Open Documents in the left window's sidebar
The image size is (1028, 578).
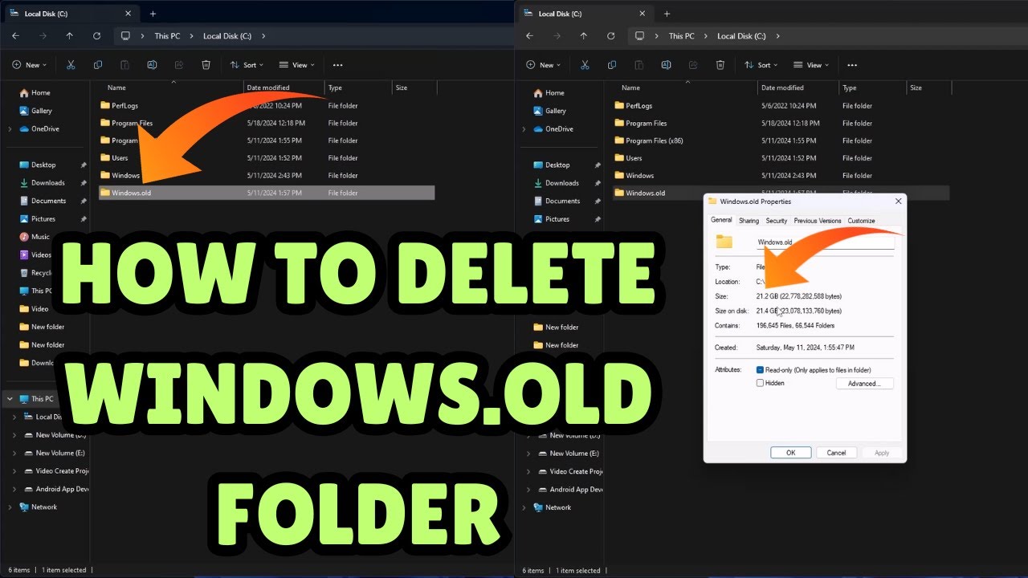[x=42, y=201]
